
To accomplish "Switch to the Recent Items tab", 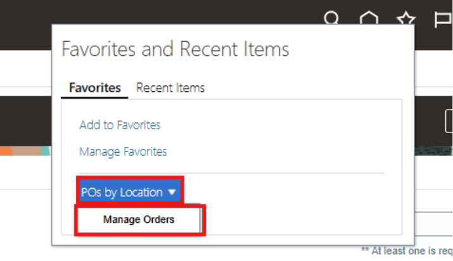I will (x=170, y=88).
